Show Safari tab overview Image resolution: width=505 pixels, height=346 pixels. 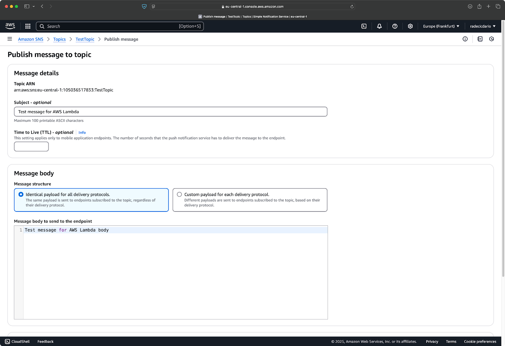click(x=498, y=6)
